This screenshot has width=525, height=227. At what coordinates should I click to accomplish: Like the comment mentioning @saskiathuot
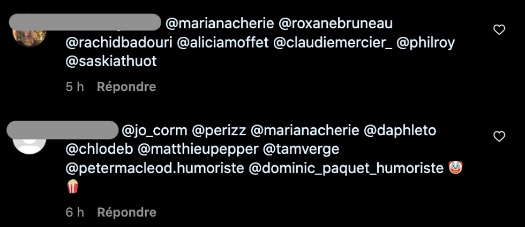coord(499,30)
